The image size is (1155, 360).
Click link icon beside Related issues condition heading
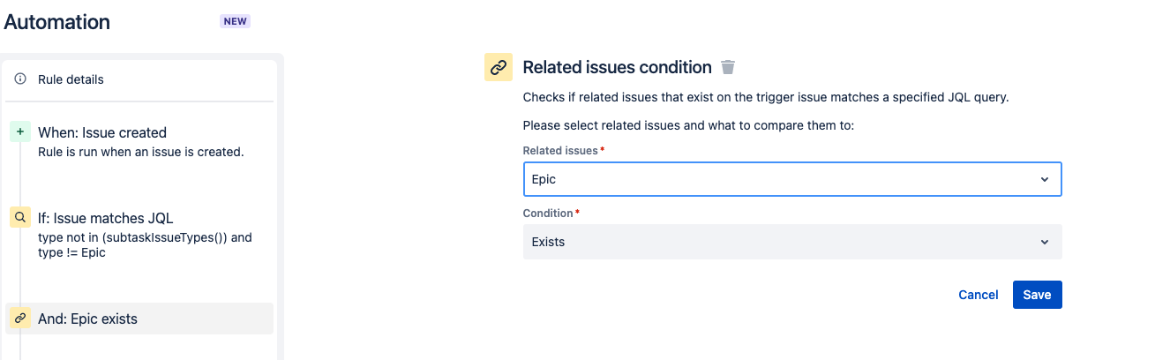pos(499,67)
